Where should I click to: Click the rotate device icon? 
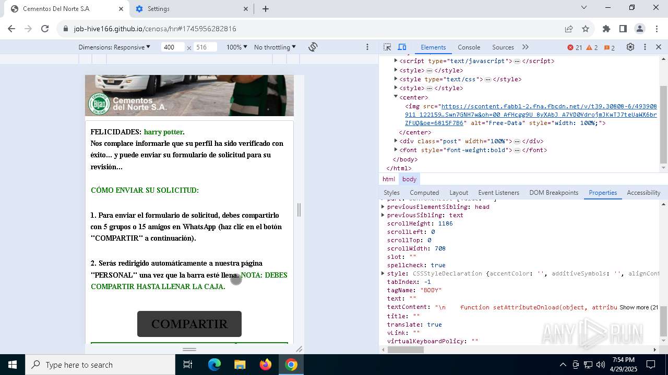click(313, 47)
